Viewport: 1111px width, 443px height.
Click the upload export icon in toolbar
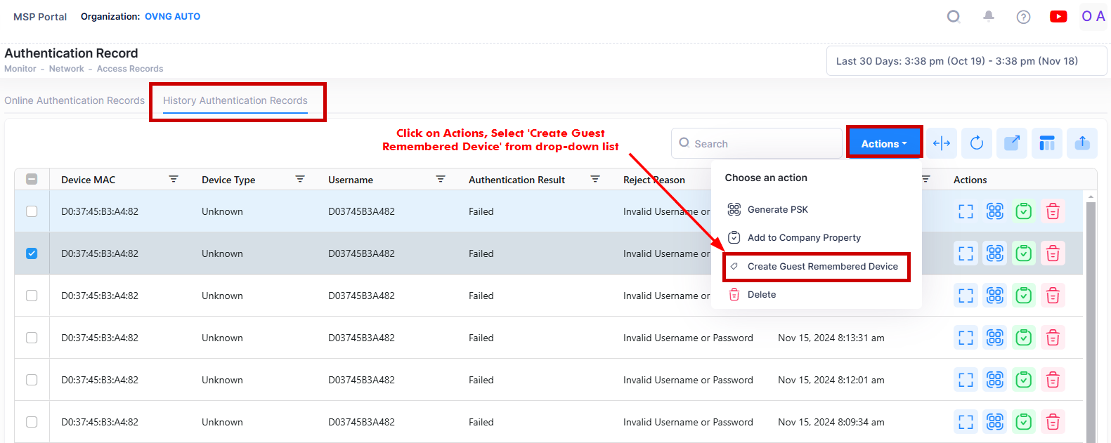[1082, 143]
